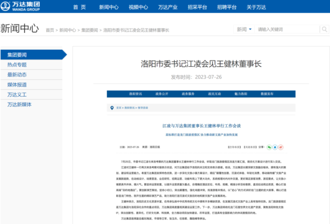
Task: Click the 打印本页 print link
Action: click(x=234, y=147)
